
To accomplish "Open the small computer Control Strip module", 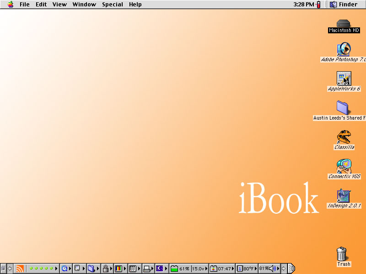I will coord(77,269).
